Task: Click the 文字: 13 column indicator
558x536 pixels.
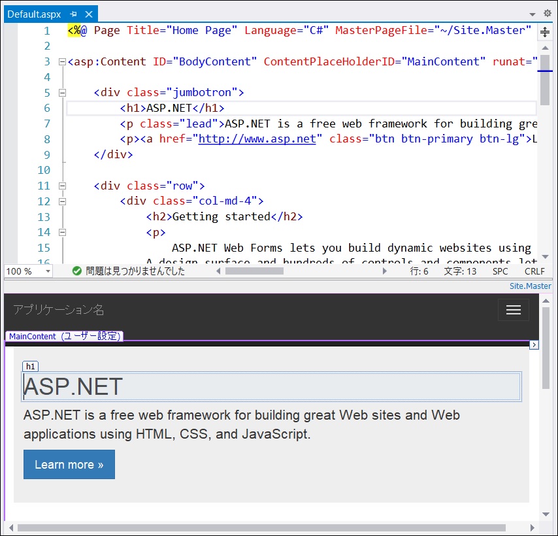Action: coord(460,271)
